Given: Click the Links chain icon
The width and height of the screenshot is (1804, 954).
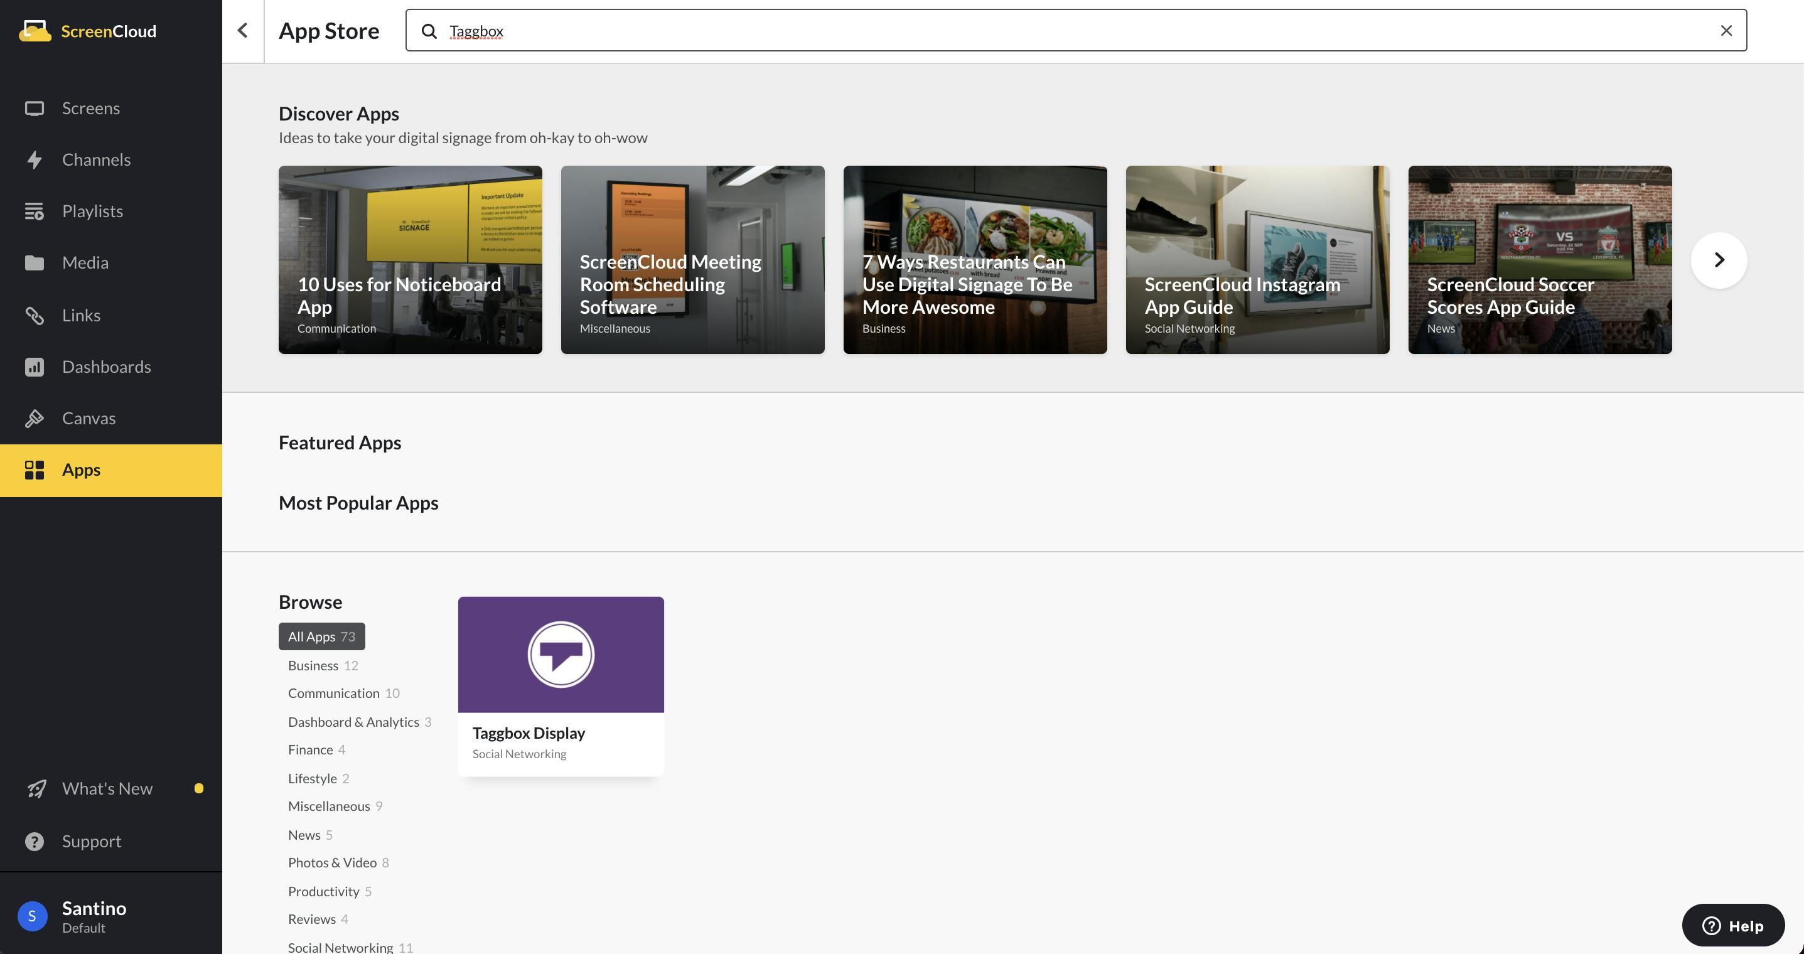Looking at the screenshot, I should [x=35, y=315].
